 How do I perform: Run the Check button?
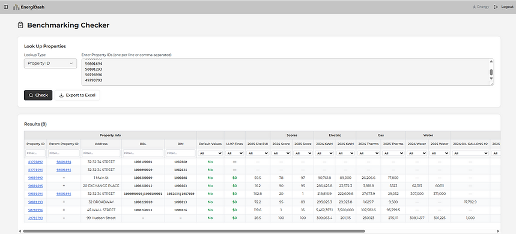(38, 95)
